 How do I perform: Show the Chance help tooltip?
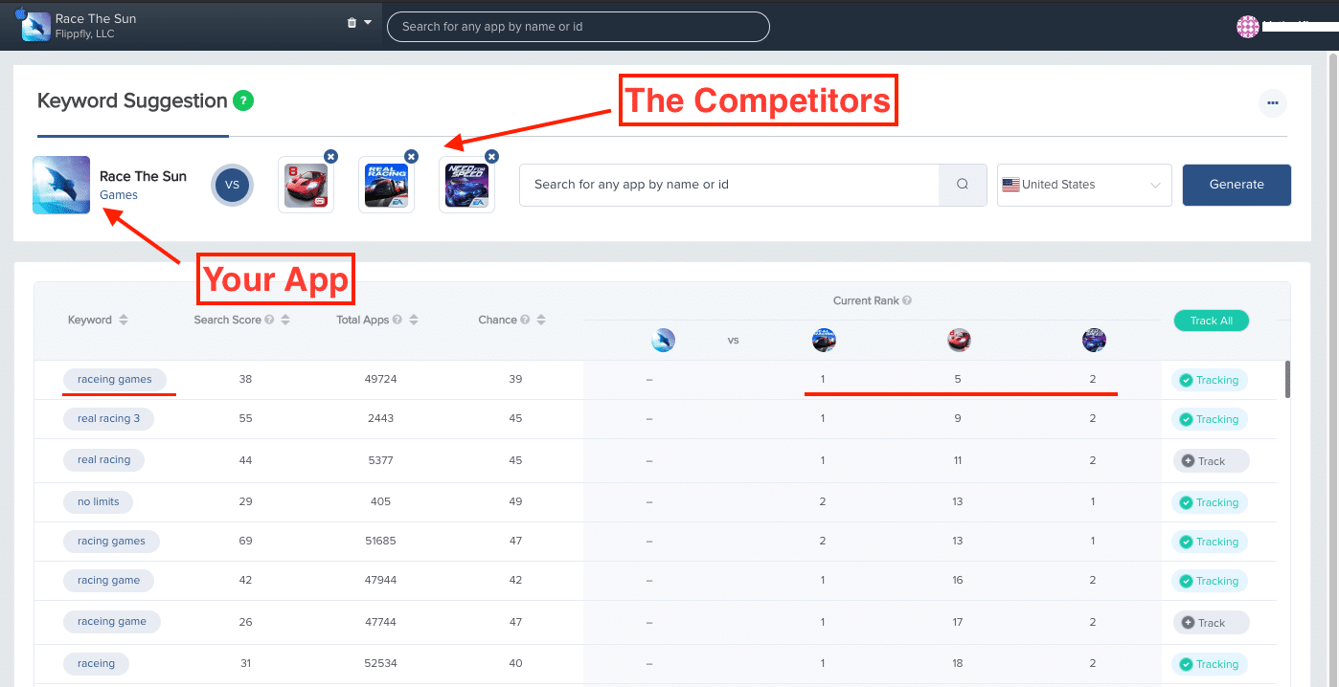click(x=525, y=320)
